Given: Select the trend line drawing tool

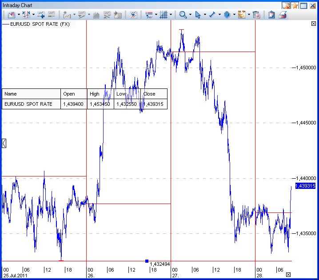Looking at the screenshot, I should coord(212,15).
